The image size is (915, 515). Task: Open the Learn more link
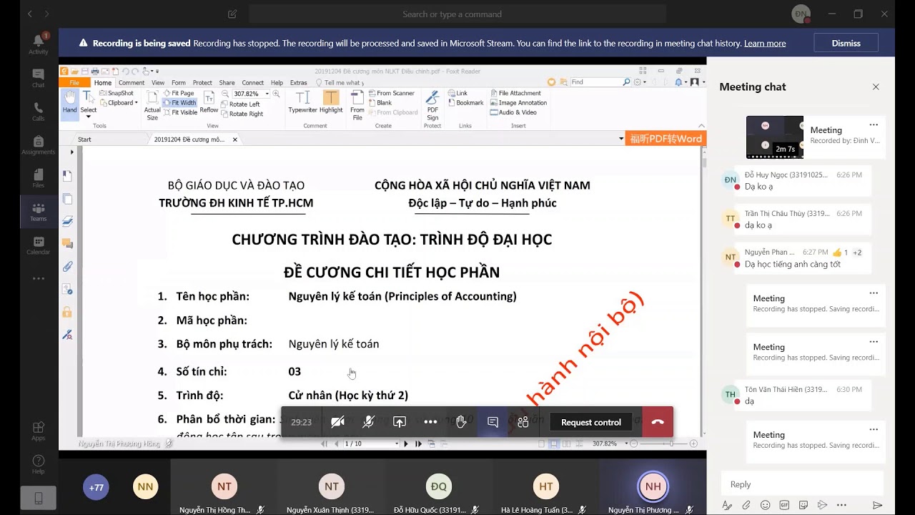[765, 44]
